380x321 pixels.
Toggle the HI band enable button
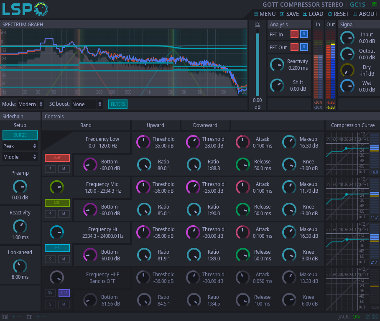[x=57, y=248]
